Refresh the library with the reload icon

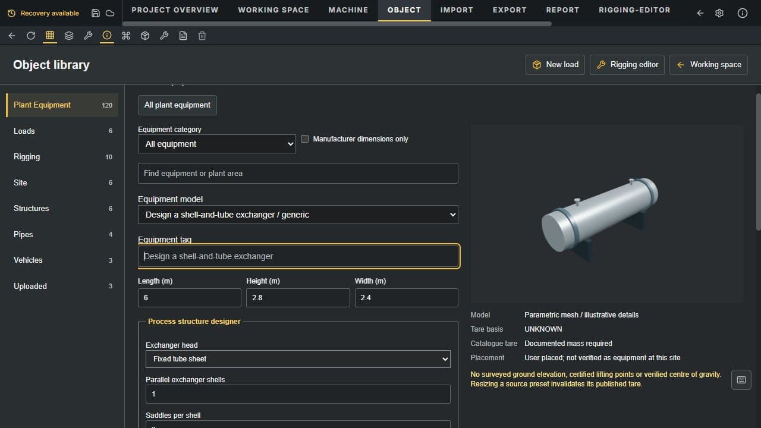[x=31, y=36]
